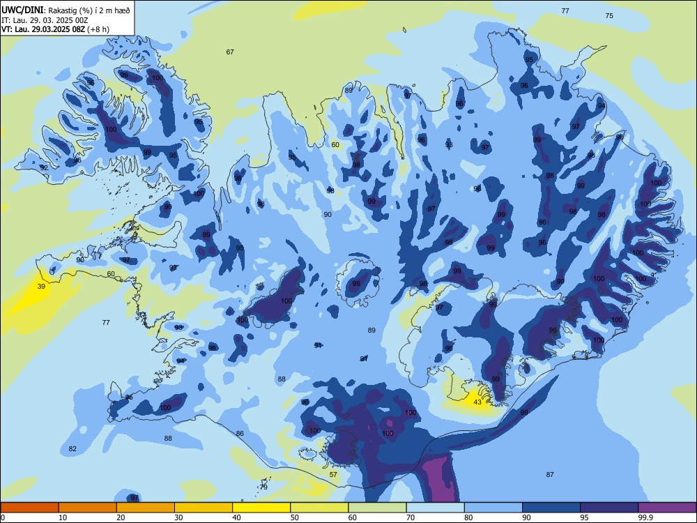Image resolution: width=697 pixels, height=523 pixels.
Task: Click the 67 humidity value over northern sea
Action: [x=230, y=52]
